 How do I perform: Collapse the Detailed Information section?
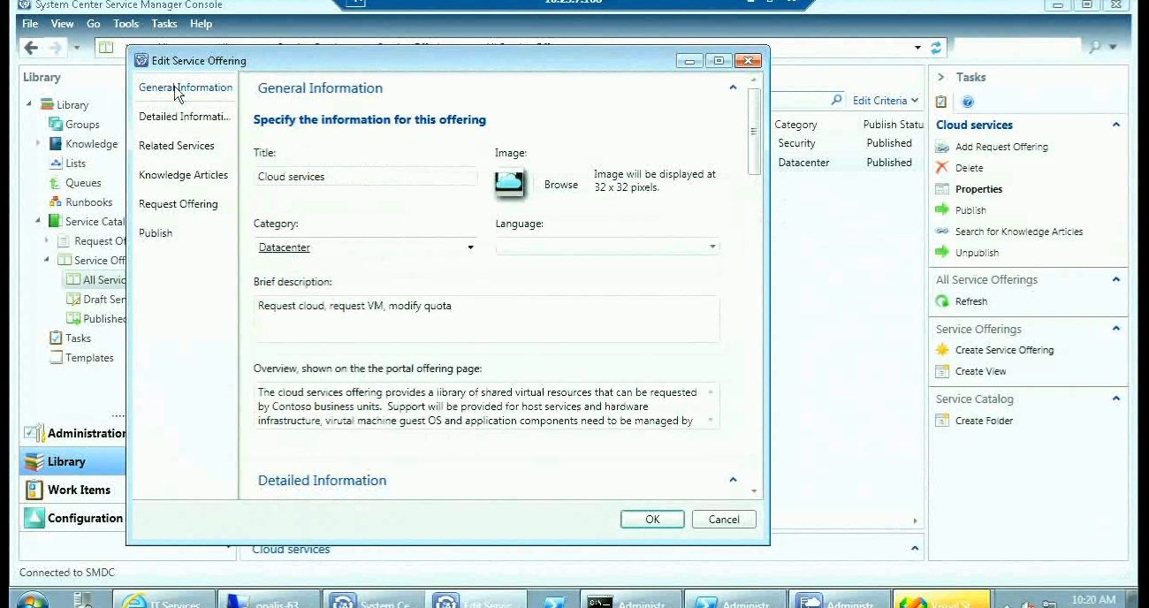point(733,480)
